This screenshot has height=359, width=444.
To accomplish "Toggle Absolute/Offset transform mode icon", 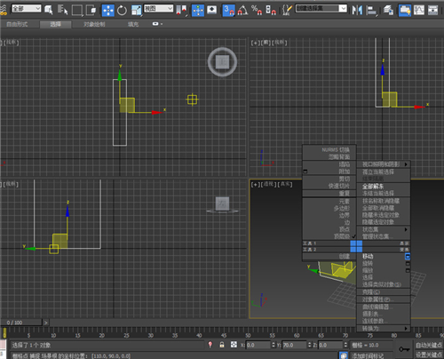I will point(234,345).
